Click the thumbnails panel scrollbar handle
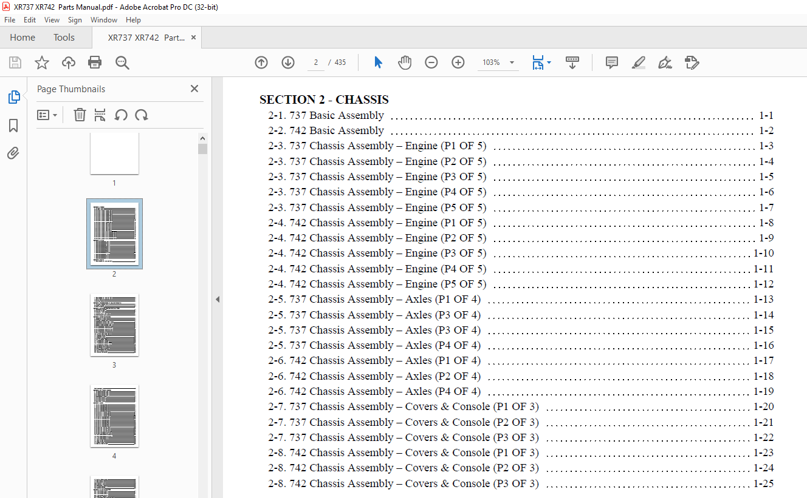 click(202, 149)
